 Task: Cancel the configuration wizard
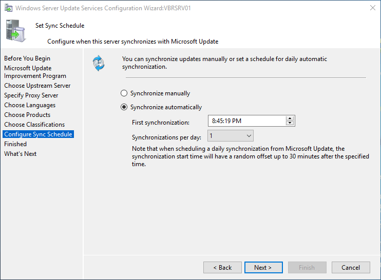[x=351, y=267]
